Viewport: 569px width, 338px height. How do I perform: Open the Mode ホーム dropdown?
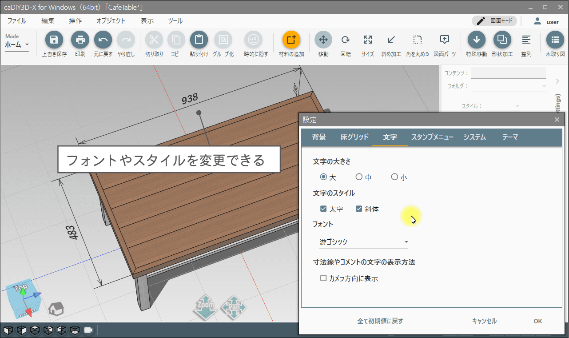click(x=17, y=44)
